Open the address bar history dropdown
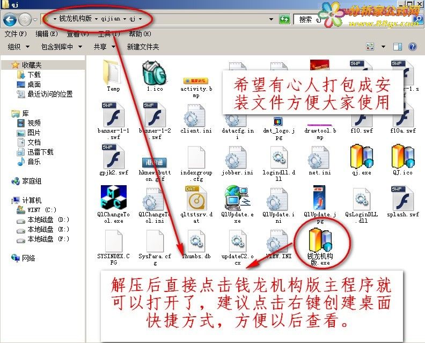The image size is (425, 343). (x=271, y=19)
